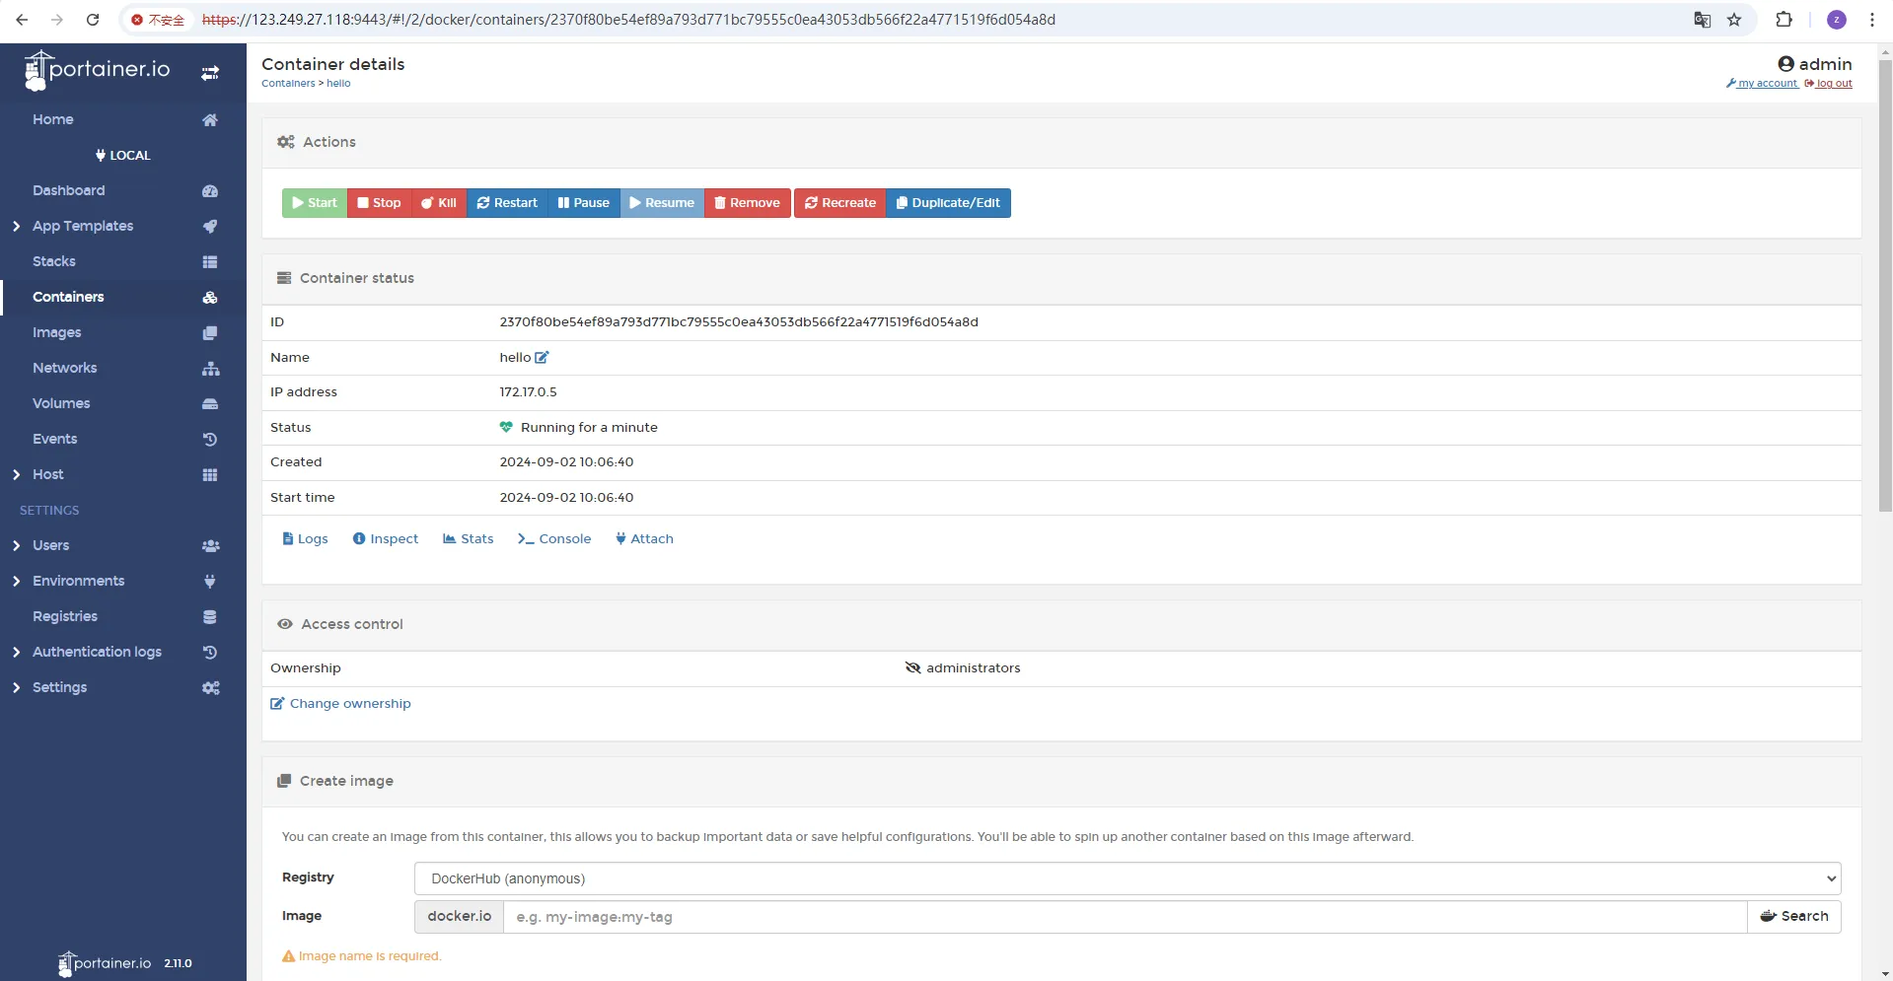Toggle the sidebar collapse arrows icon

[210, 73]
